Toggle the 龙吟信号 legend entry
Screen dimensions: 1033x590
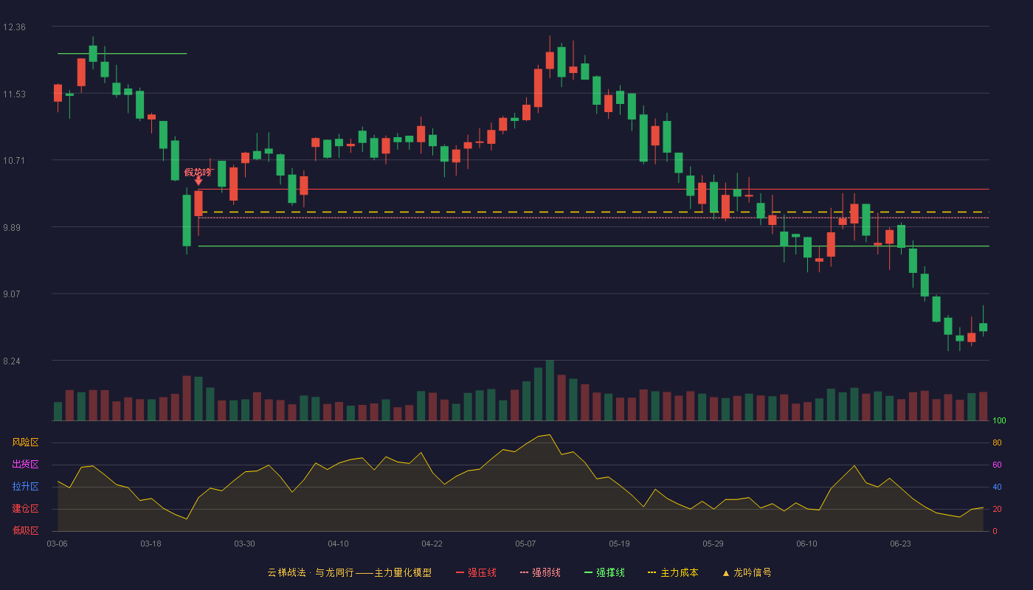tap(747, 572)
